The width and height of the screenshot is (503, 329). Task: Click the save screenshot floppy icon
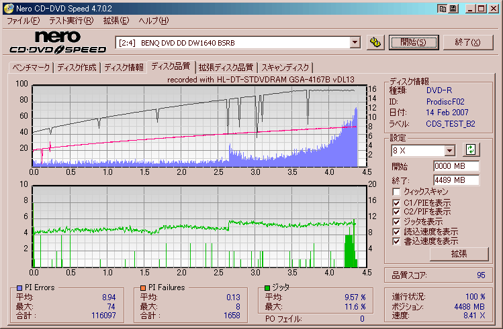453,9
